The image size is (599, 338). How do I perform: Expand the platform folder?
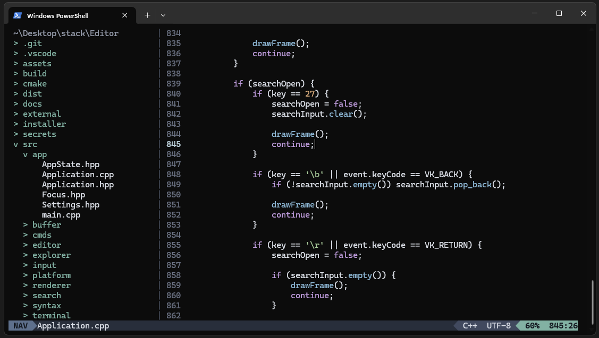pyautogui.click(x=47, y=275)
